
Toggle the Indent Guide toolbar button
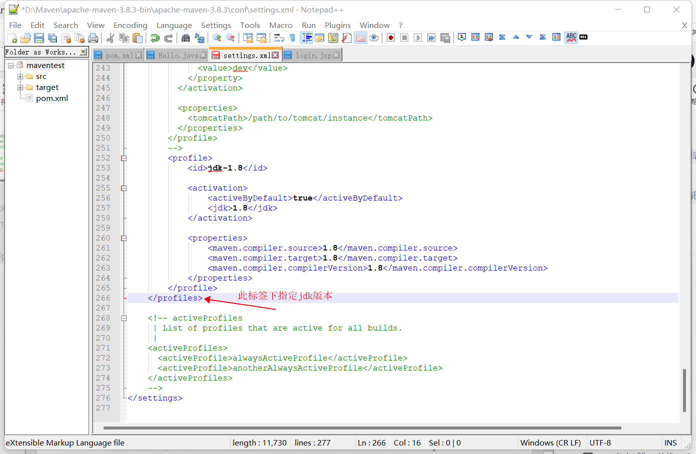point(306,38)
